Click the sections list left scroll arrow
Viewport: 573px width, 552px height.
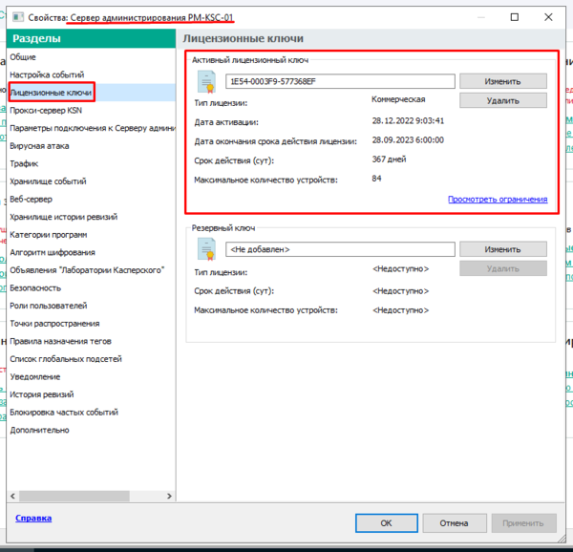point(12,496)
